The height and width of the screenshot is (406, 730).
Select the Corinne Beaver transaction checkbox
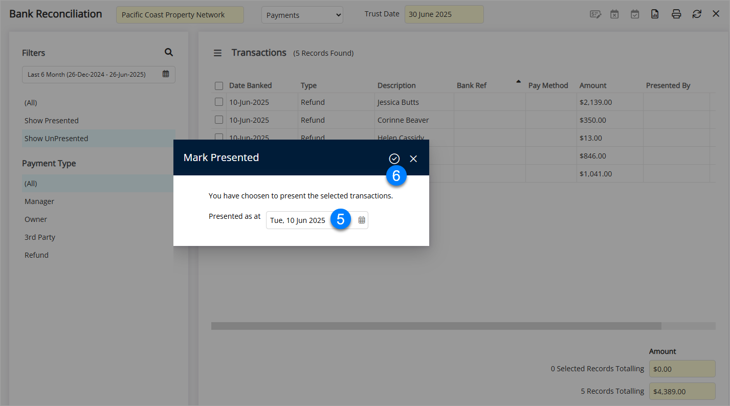219,120
